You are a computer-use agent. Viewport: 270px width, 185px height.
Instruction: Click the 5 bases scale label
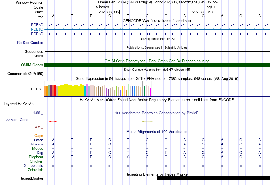coord(102,7)
